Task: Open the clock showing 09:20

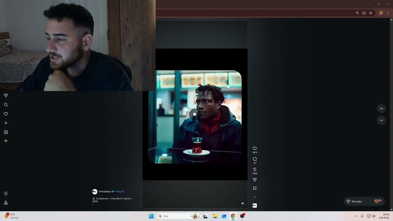Action: click(384, 216)
